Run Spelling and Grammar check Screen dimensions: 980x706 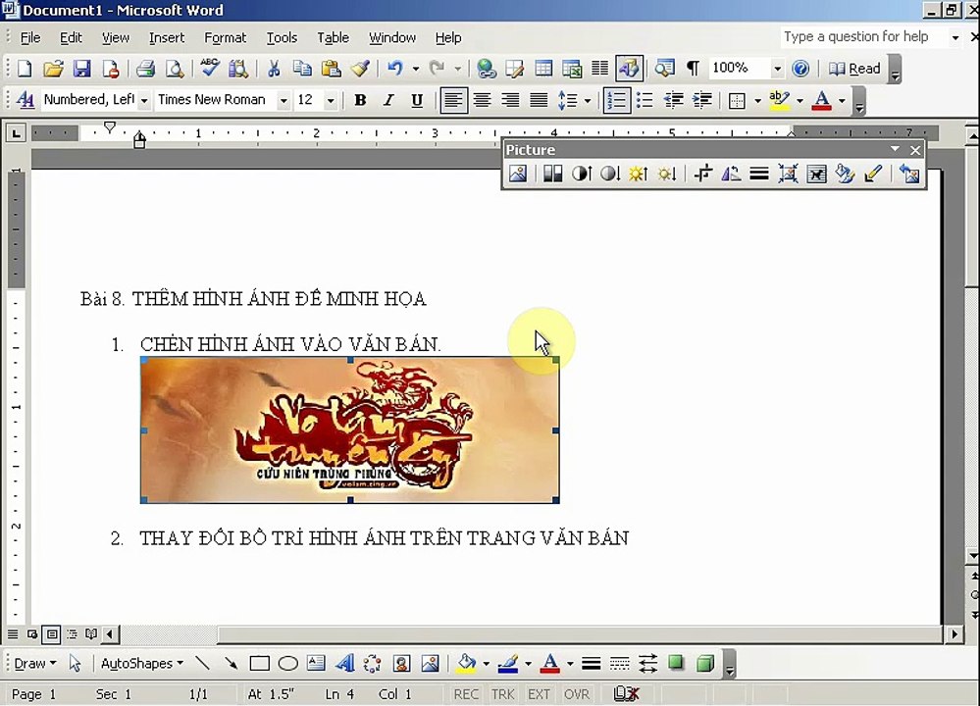point(209,68)
